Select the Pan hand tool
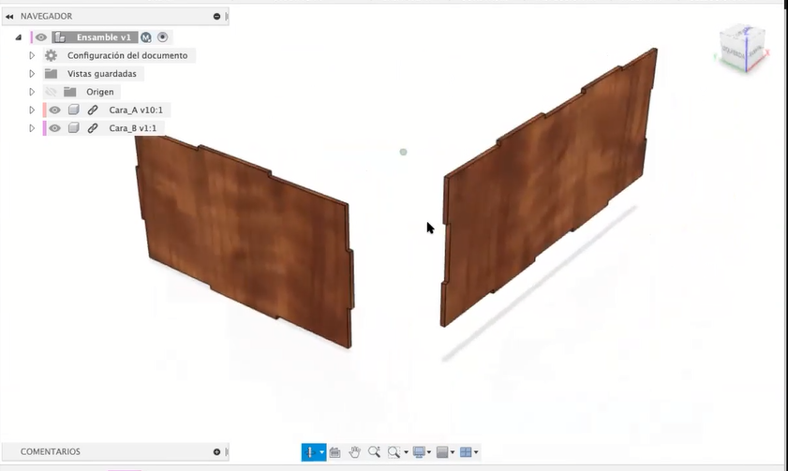Image resolution: width=788 pixels, height=471 pixels. point(355,452)
